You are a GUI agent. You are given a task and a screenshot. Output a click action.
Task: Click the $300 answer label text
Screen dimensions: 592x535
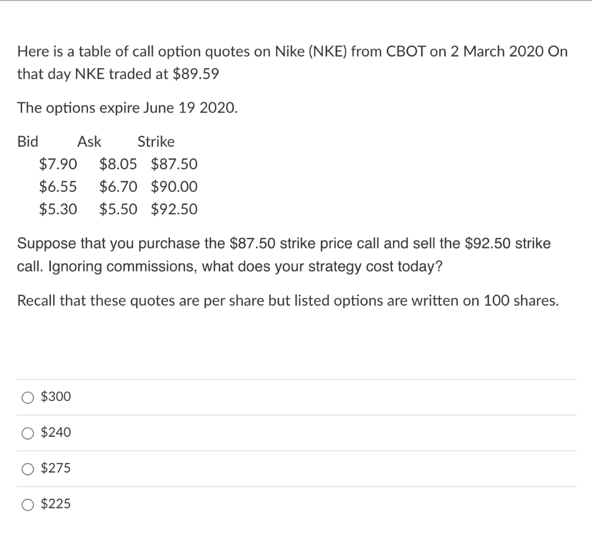point(56,396)
